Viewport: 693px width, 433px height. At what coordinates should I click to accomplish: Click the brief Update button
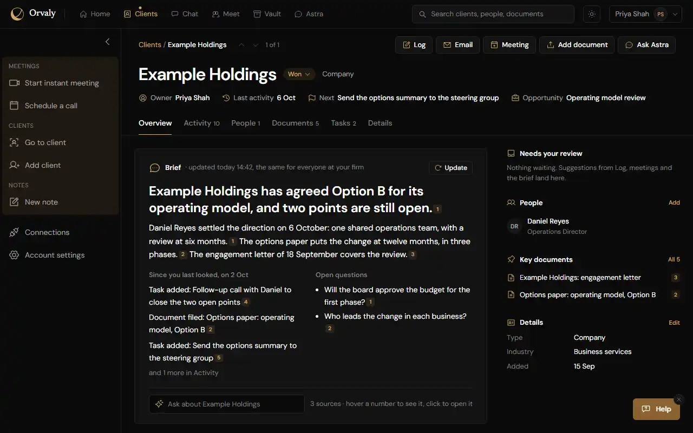[x=450, y=168]
